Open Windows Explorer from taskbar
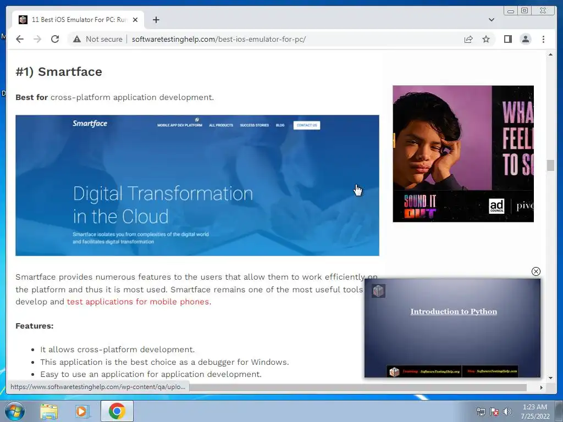The width and height of the screenshot is (563, 422). click(49, 412)
